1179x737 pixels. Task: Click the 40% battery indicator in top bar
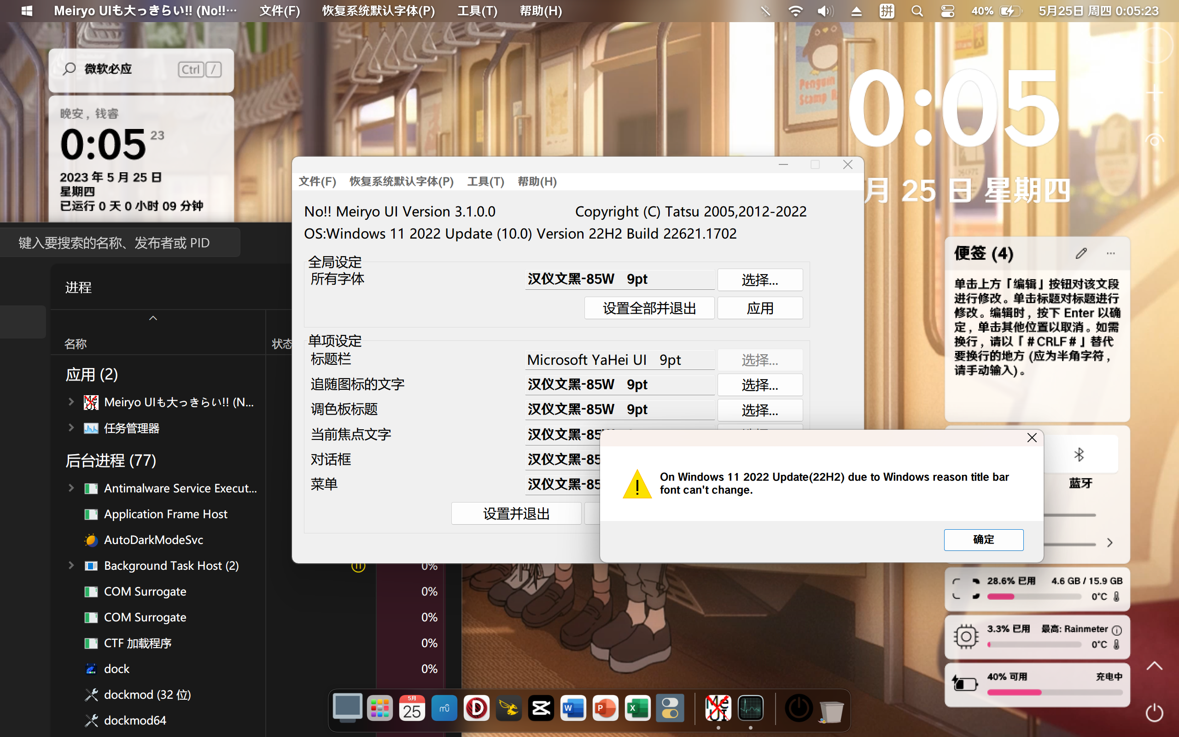tap(997, 11)
